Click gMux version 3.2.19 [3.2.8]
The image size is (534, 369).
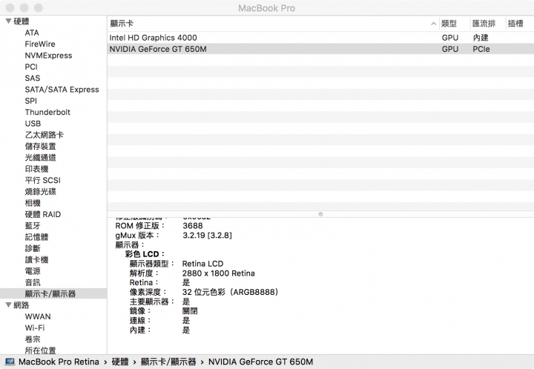click(207, 236)
